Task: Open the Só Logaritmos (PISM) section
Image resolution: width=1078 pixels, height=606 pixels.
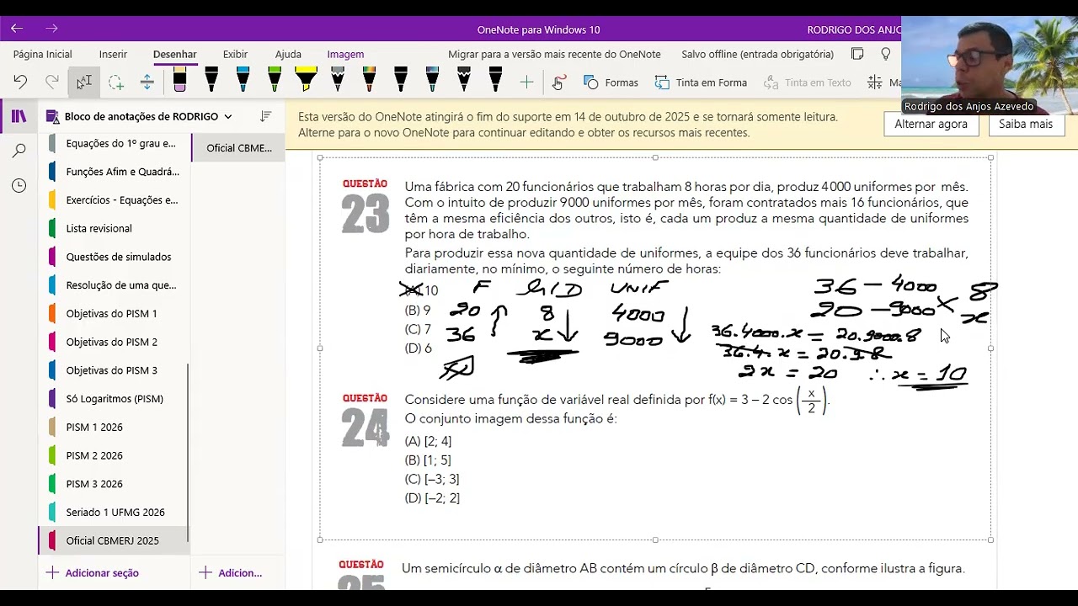Action: [x=114, y=398]
